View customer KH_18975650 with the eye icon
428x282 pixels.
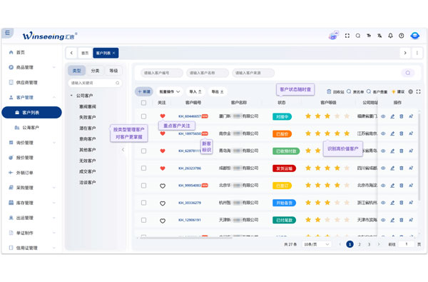coord(383,134)
